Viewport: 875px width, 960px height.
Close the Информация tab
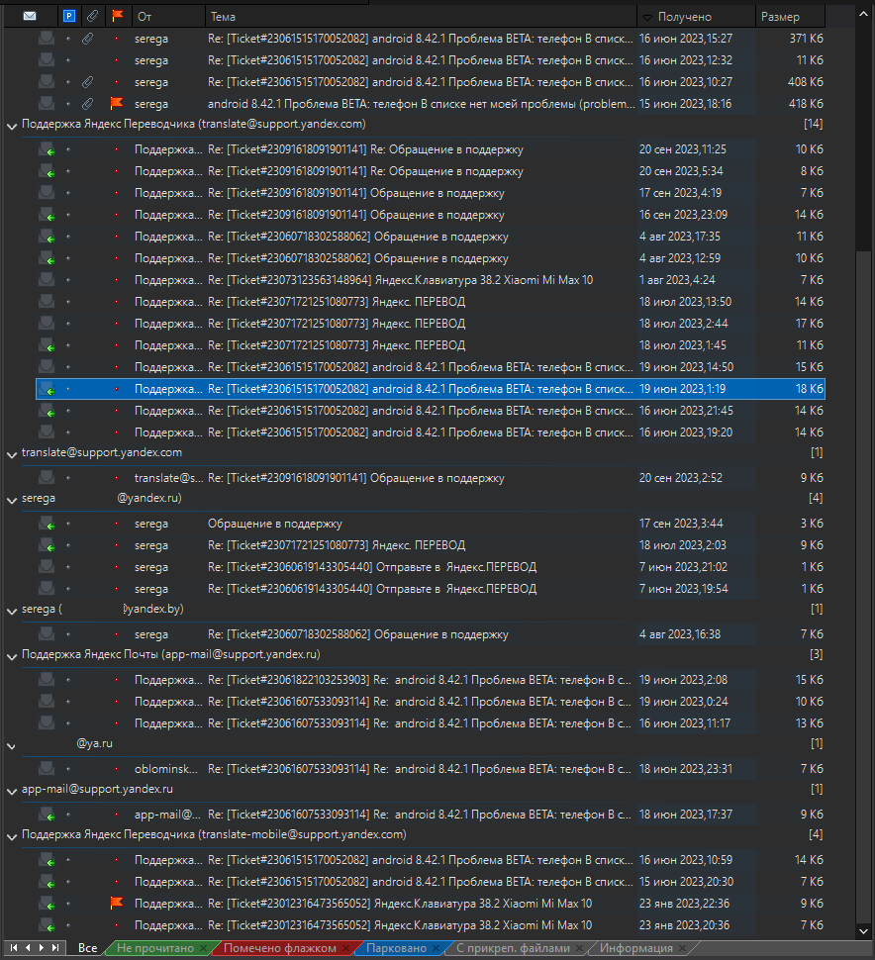(x=682, y=948)
